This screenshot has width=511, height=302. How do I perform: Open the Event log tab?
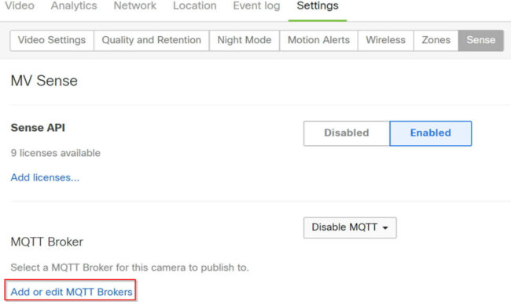tap(256, 5)
